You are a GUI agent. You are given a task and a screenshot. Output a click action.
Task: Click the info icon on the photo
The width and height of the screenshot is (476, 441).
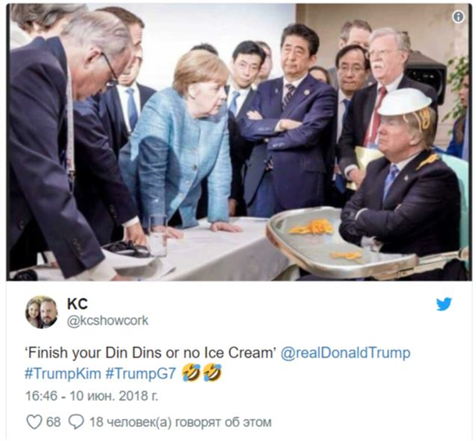[458, 17]
